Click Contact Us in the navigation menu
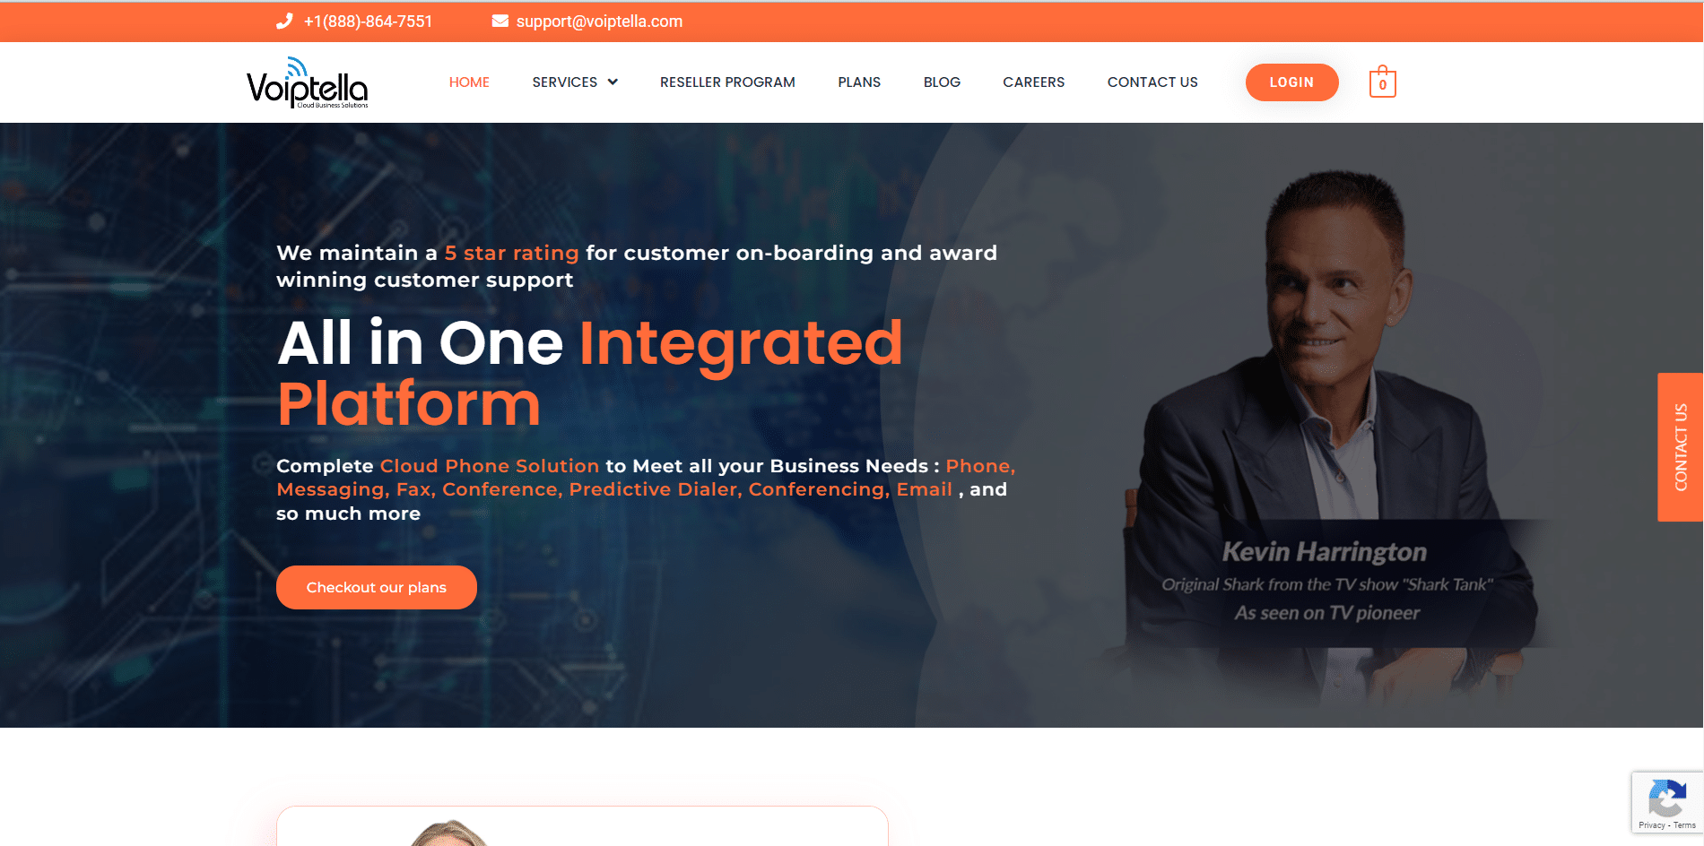 click(x=1152, y=82)
